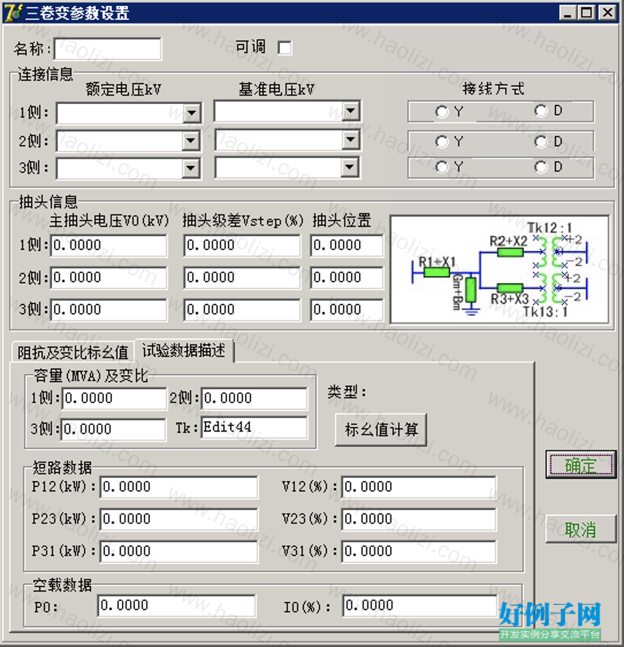
Task: Cancel with the 取消 button
Action: coord(581,530)
